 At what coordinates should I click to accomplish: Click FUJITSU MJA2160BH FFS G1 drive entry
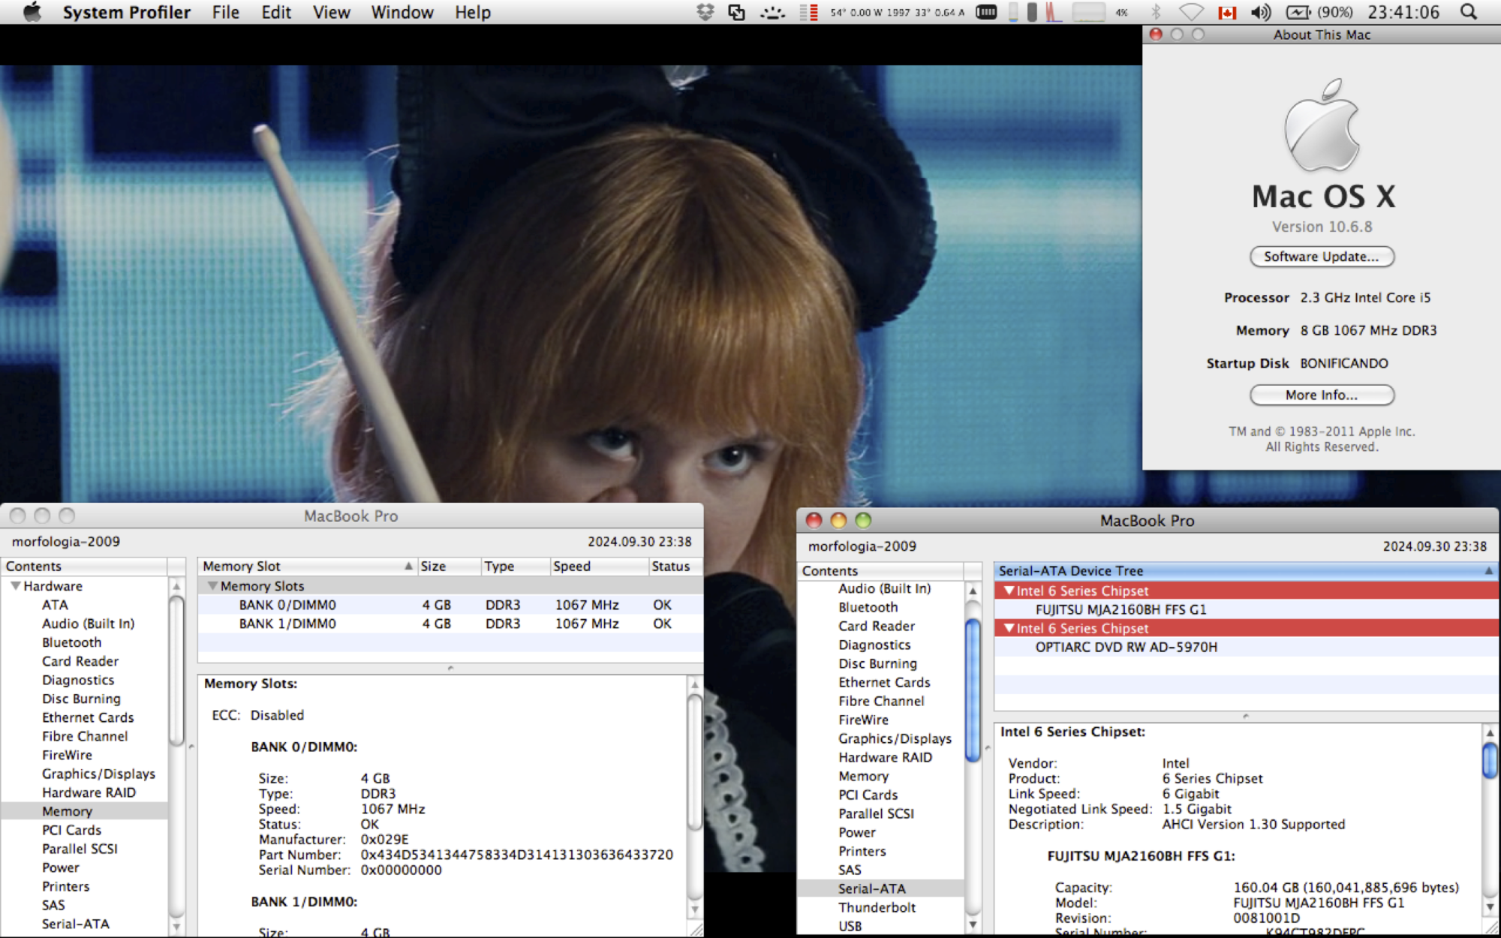click(x=1123, y=609)
